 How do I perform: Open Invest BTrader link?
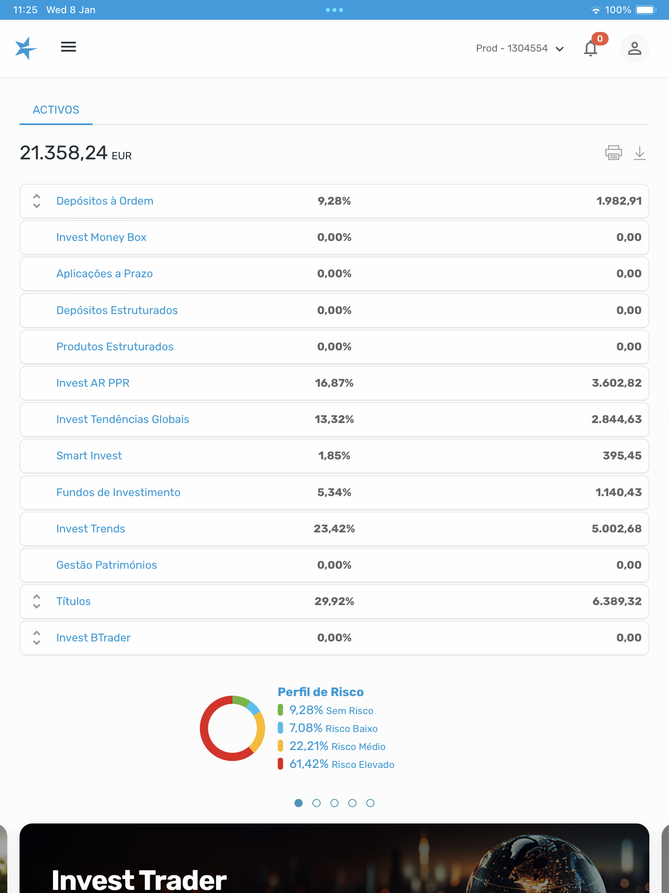94,637
